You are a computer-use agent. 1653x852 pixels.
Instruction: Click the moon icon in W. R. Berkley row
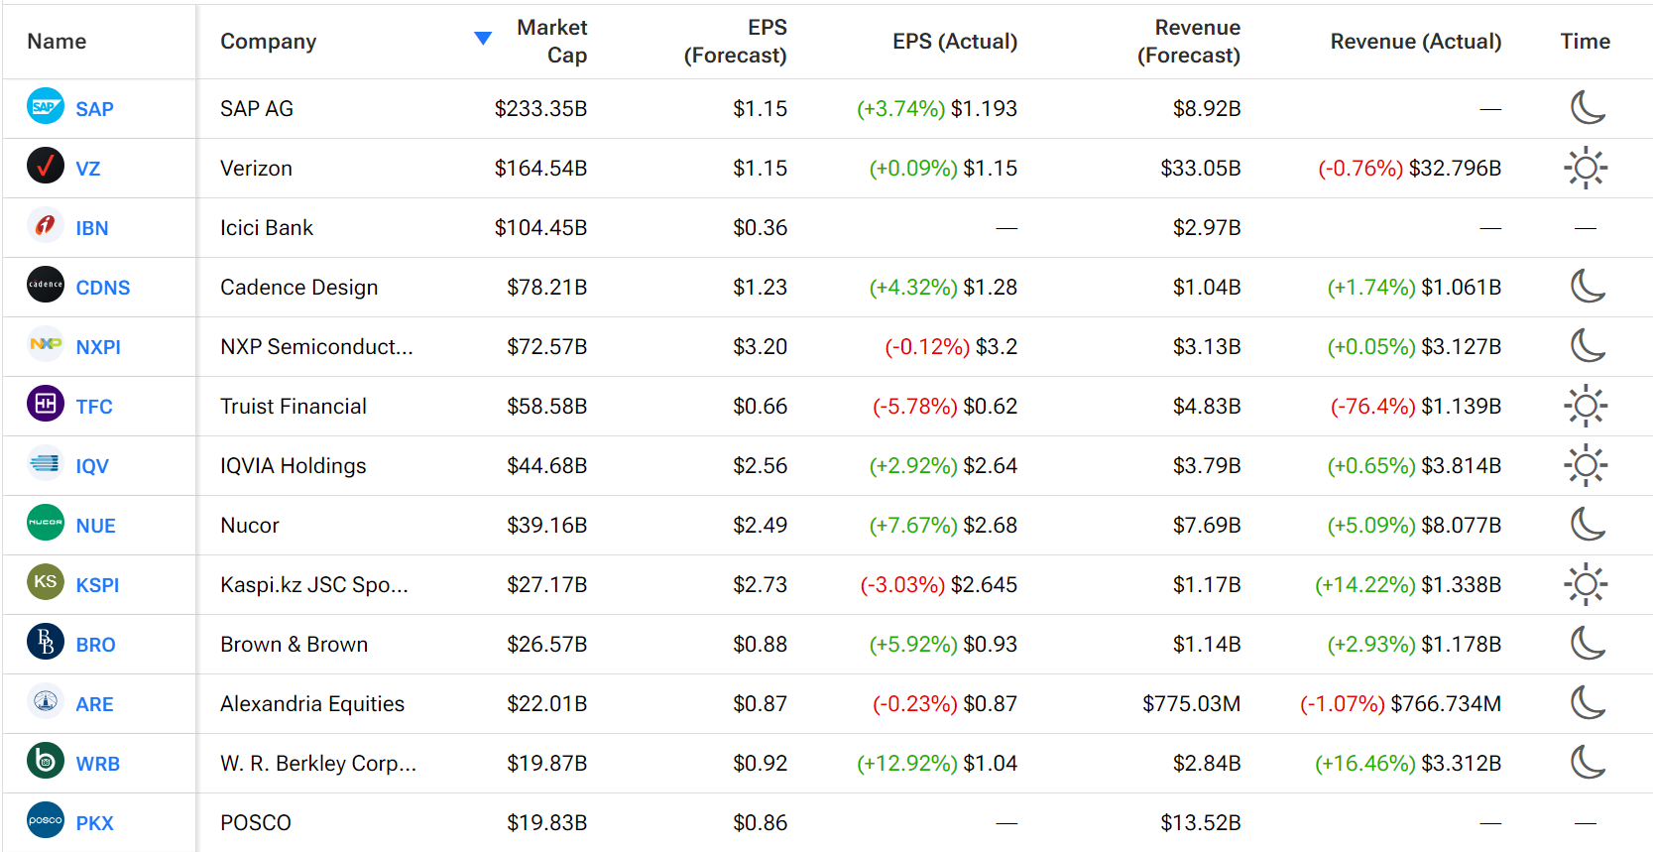[1587, 762]
